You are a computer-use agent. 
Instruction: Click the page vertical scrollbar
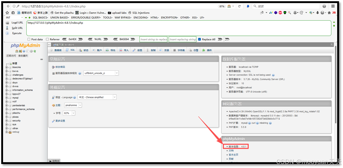[x=336, y=84]
